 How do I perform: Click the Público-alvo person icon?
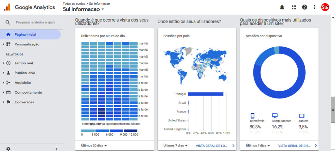point(8,73)
